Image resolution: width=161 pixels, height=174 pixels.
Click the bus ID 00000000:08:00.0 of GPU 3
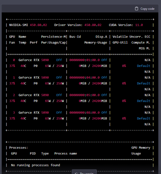pos(84,113)
